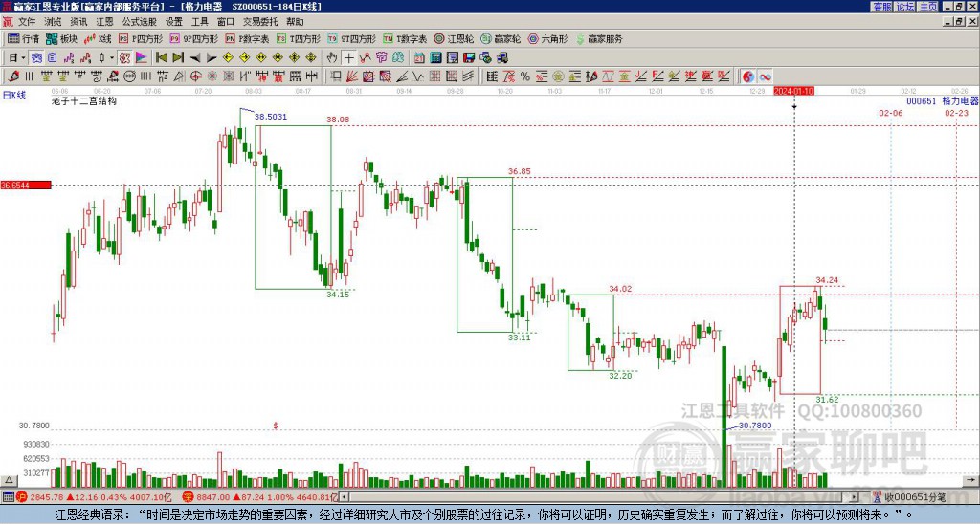The image size is (980, 524).
Task: Click the 8847.00 index status entry
Action: [x=260, y=497]
